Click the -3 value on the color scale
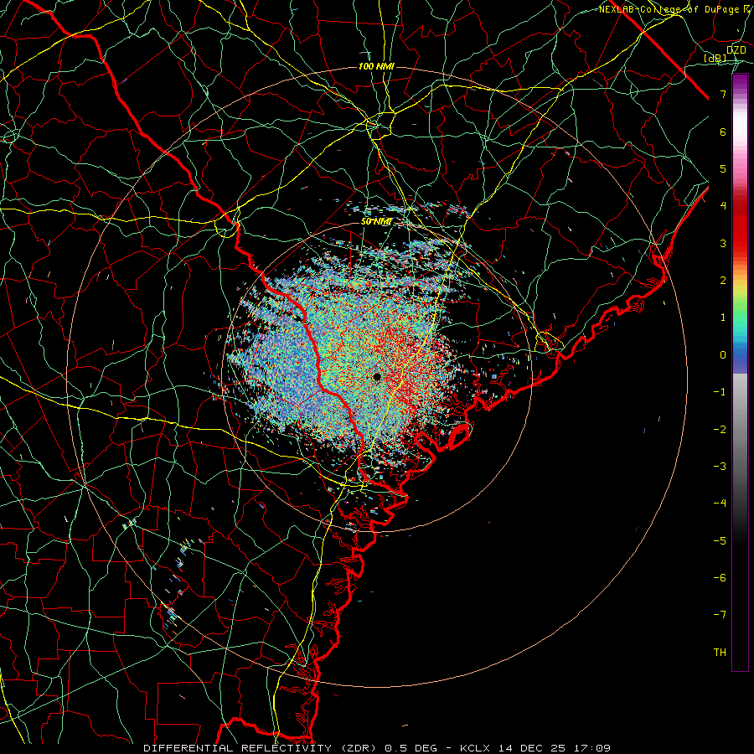This screenshot has width=754, height=754. [720, 466]
